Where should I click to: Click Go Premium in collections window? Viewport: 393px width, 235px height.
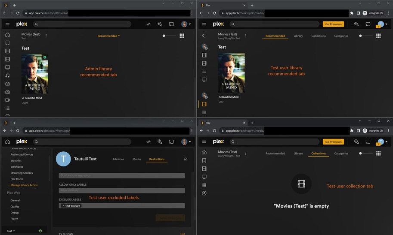(x=333, y=142)
